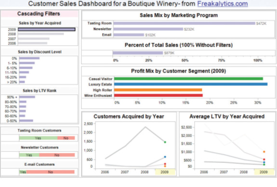Screen dimensions: 277x187
Task: Select the 90% + LTV rank bar
Action: point(27,97)
